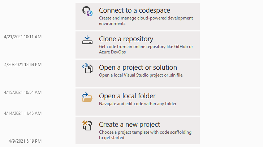The height and width of the screenshot is (147, 263).
Task: Click the Open a local folder icon
Action: click(87, 97)
